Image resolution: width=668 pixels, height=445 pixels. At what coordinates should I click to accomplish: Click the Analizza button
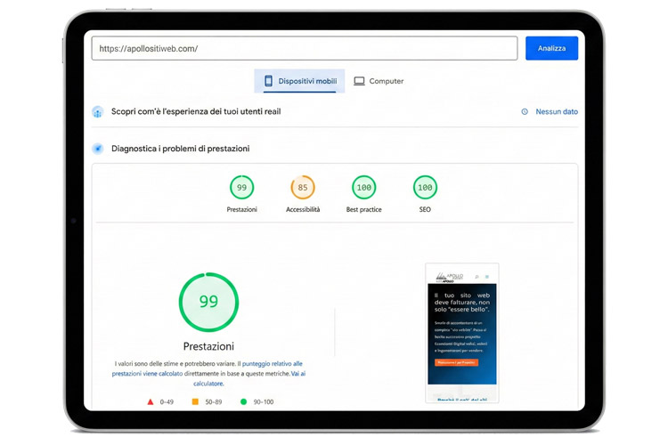pyautogui.click(x=551, y=48)
